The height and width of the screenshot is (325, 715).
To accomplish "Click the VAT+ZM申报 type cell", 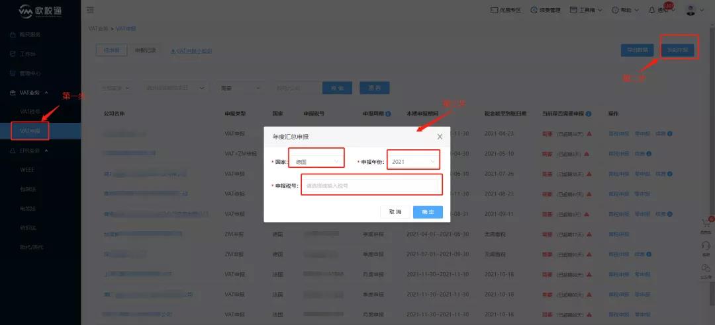I will (241, 154).
